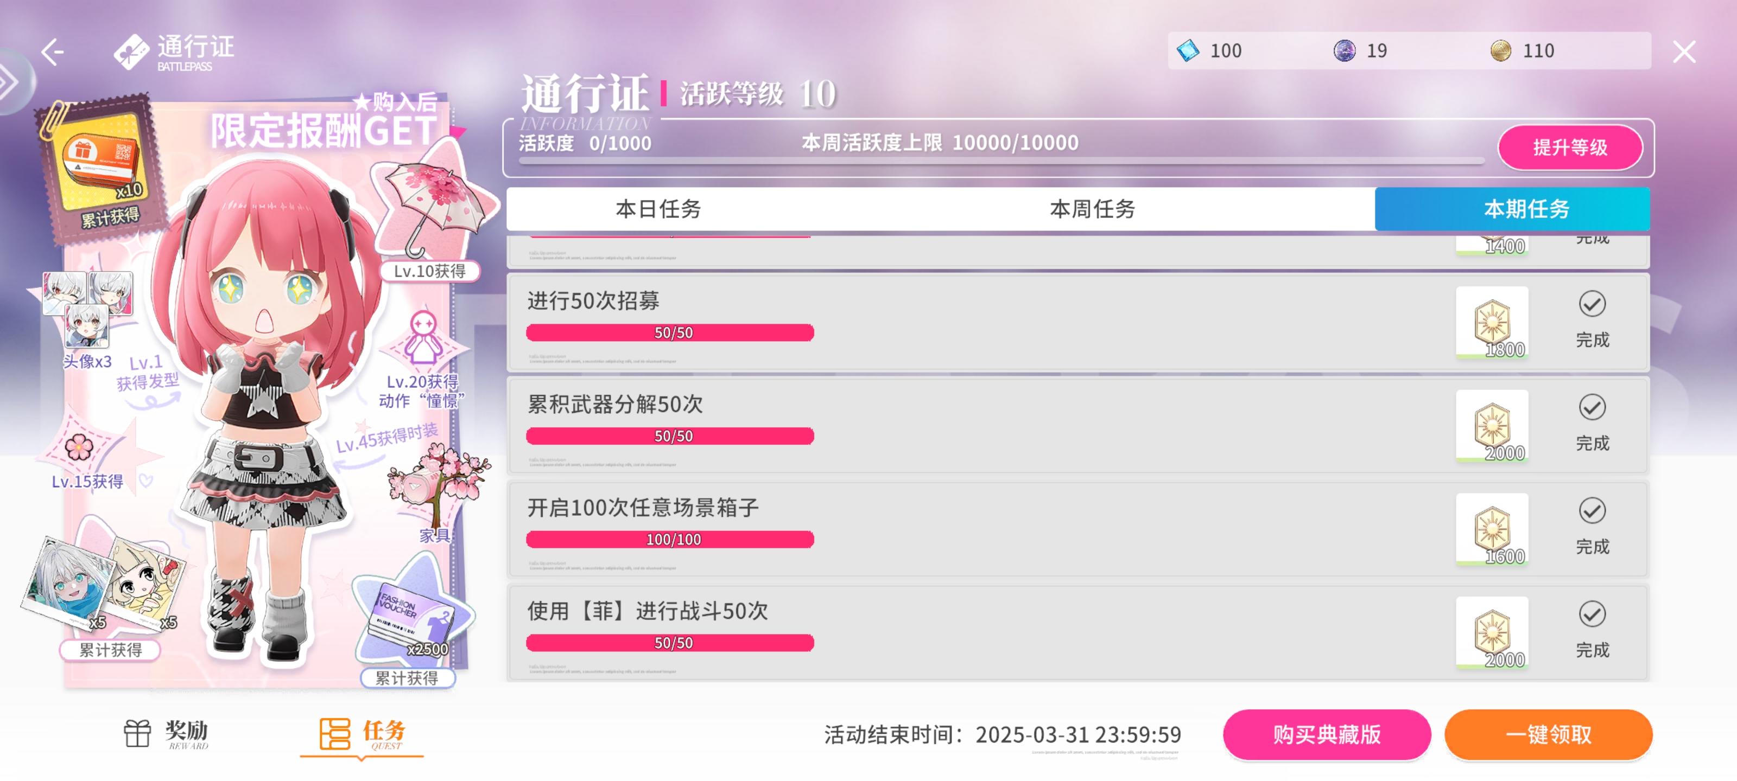Image resolution: width=1737 pixels, height=781 pixels.
Task: Expand the left side panel chevron
Action: point(9,82)
